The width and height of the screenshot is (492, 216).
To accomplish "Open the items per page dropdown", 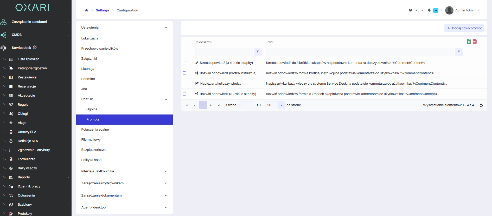I will pyautogui.click(x=281, y=105).
